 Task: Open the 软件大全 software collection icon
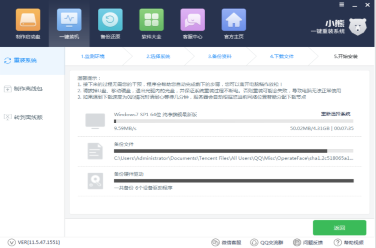click(x=151, y=20)
